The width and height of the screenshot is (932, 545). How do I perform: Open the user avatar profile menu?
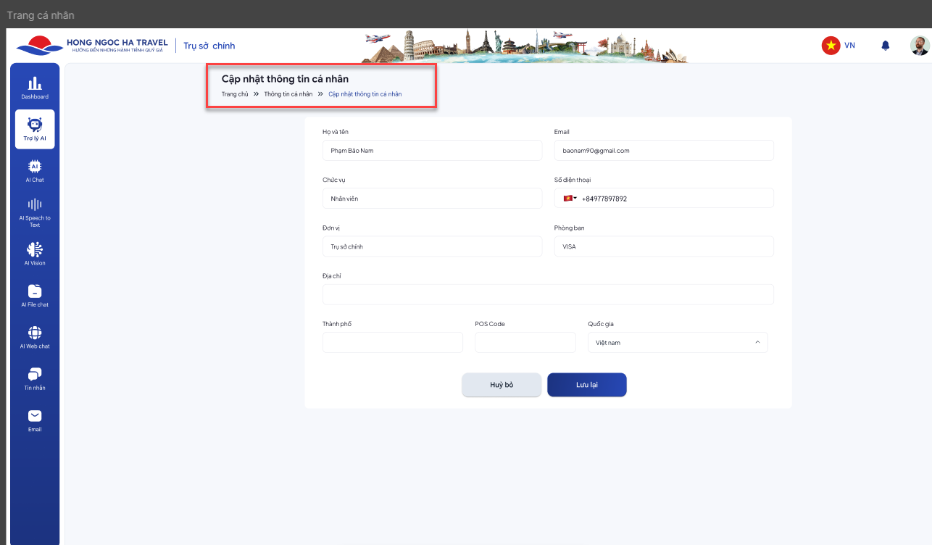[x=919, y=46]
